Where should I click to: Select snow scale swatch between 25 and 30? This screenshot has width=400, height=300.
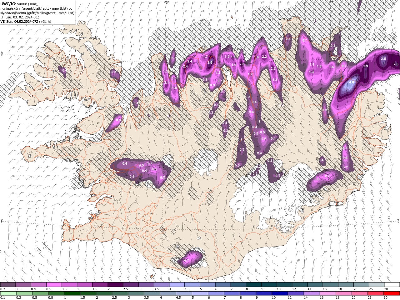point(377,285)
